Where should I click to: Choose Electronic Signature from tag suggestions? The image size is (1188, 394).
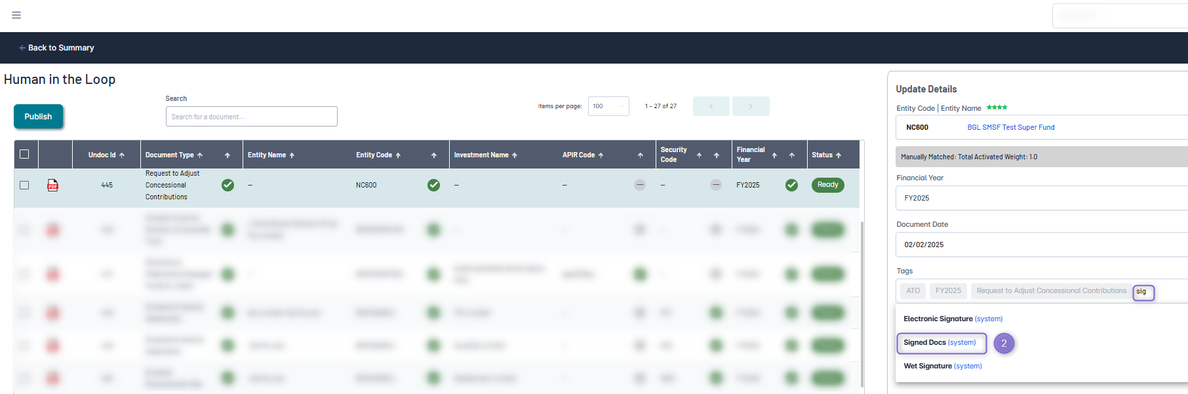coord(953,319)
